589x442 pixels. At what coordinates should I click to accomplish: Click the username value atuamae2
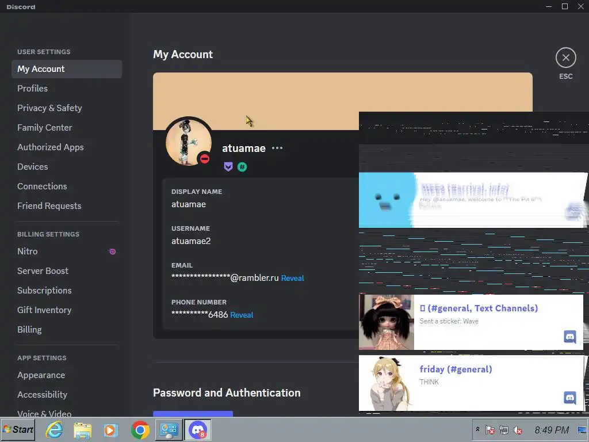coord(191,241)
